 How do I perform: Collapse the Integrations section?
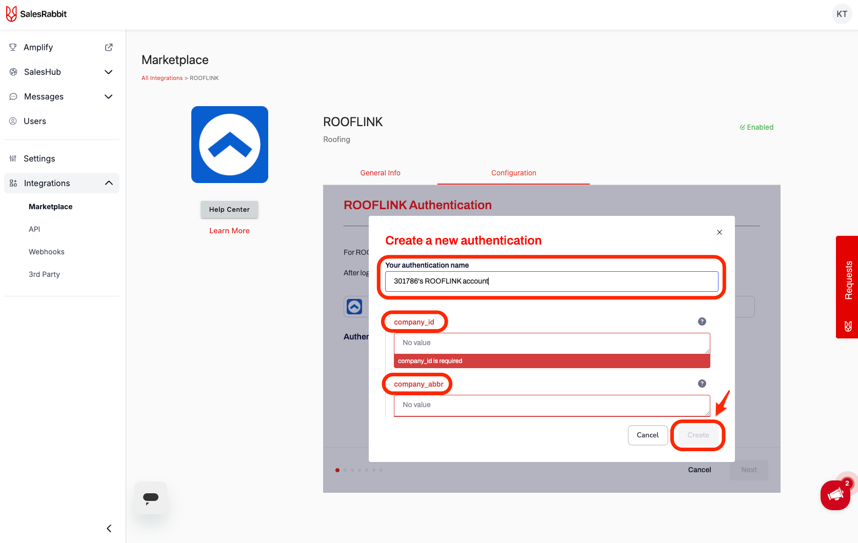(x=109, y=183)
